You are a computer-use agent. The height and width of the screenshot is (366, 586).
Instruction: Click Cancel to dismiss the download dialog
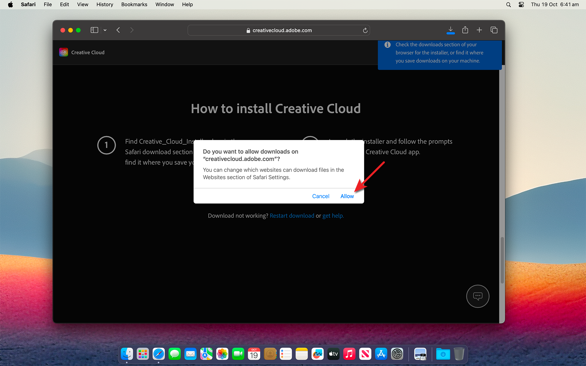point(320,196)
